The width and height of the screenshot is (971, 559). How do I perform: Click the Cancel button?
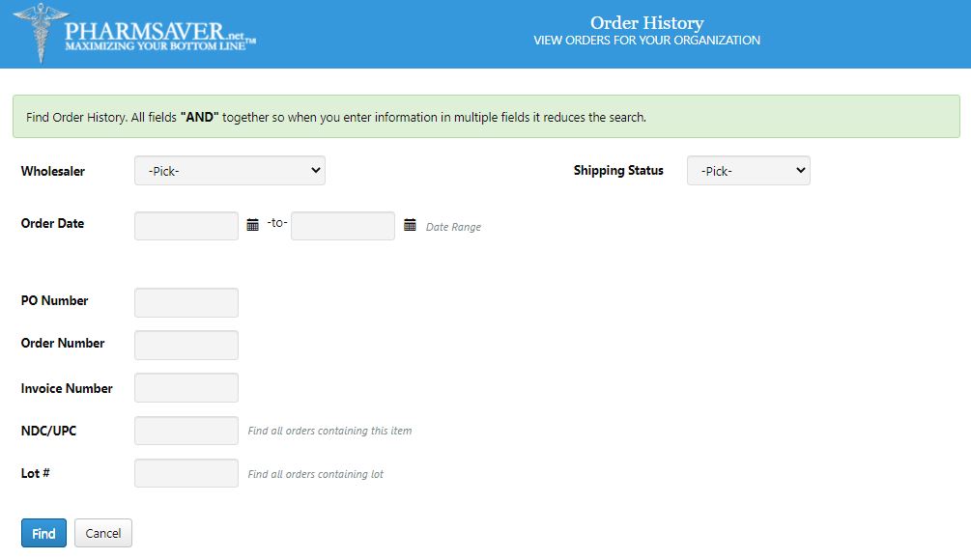point(102,533)
